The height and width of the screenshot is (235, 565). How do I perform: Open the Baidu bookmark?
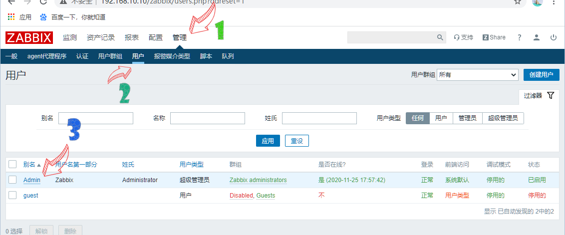[72, 17]
